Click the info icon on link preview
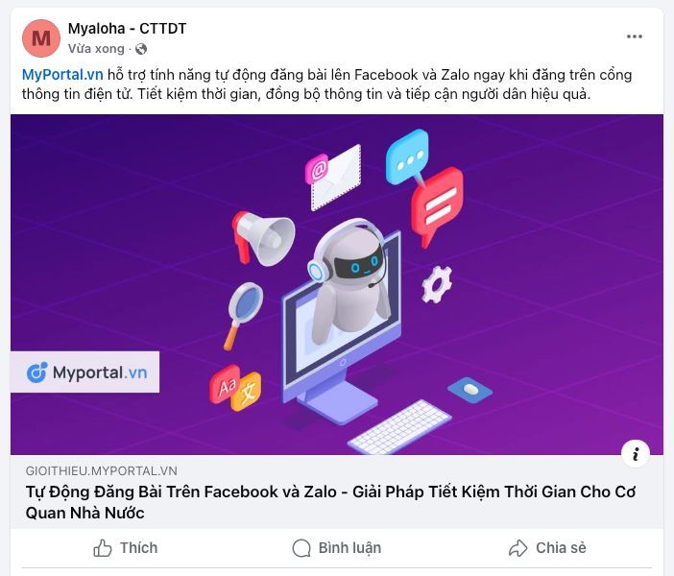 click(636, 453)
